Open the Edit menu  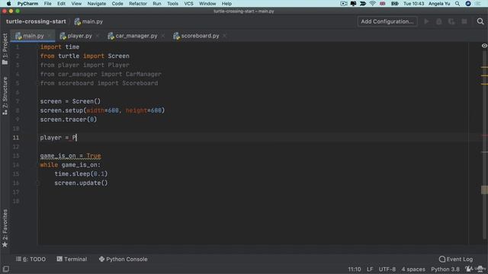[x=61, y=4]
